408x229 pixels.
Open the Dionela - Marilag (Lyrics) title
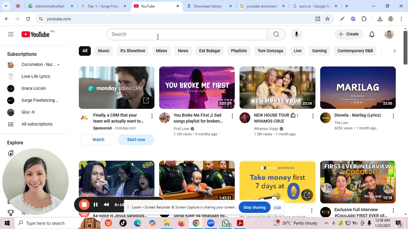(358, 115)
